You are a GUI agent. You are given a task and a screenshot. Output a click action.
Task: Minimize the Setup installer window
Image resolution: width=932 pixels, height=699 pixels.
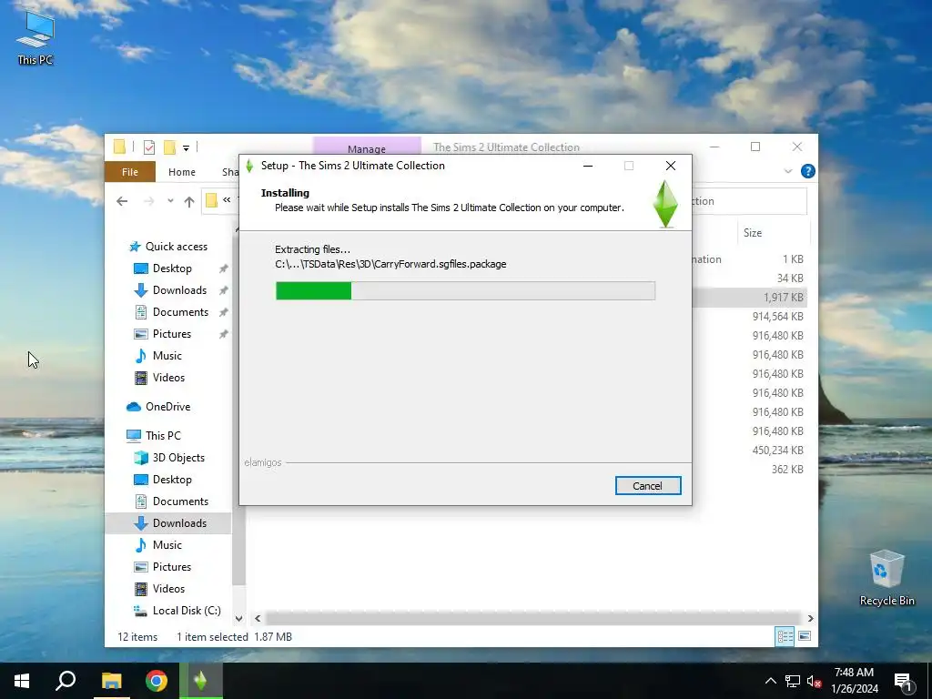click(x=588, y=166)
